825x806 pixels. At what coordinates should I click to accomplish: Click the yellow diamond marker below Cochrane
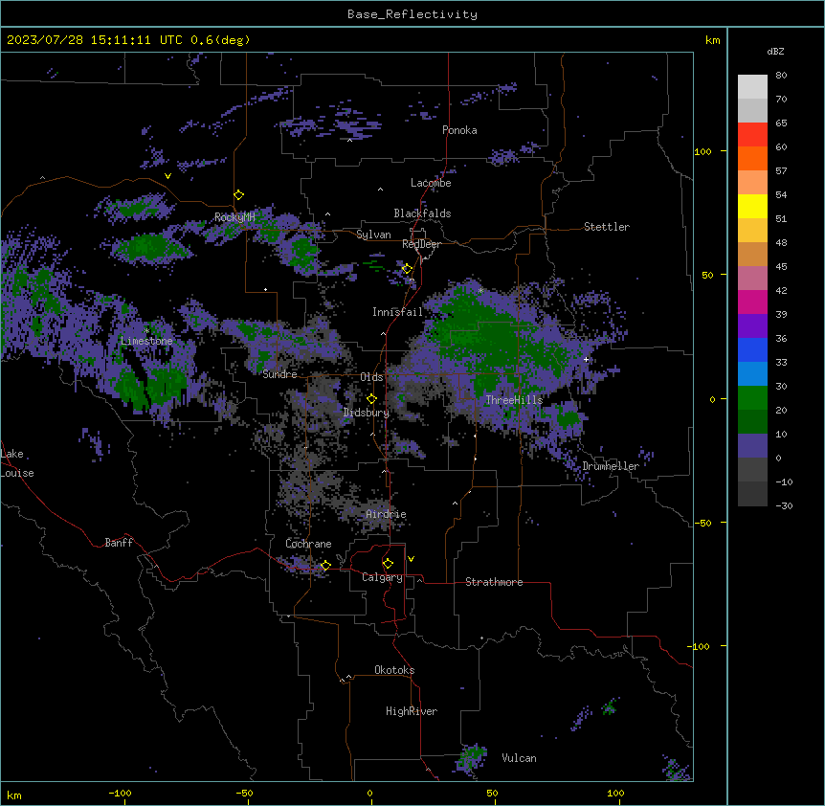(325, 566)
